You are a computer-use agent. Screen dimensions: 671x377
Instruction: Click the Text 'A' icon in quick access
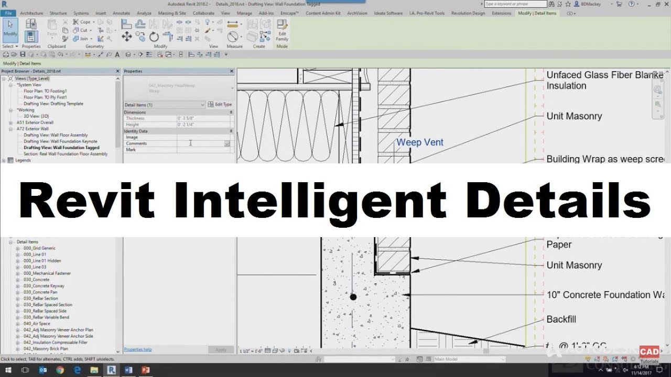pos(116,54)
